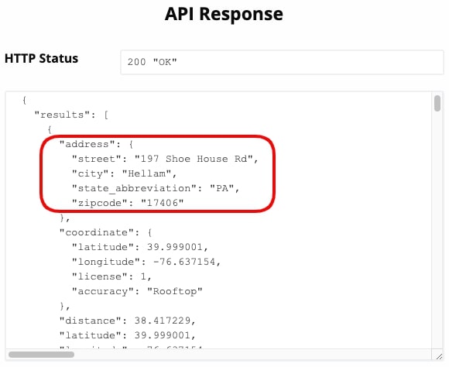Click the horizontal scrollbar thumb below JSON
This screenshot has height=367, width=449.
[x=42, y=355]
